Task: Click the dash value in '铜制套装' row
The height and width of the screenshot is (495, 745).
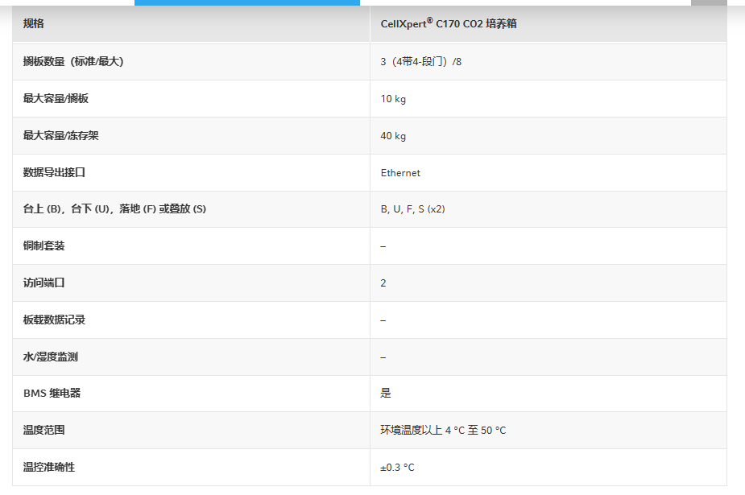Action: click(383, 246)
